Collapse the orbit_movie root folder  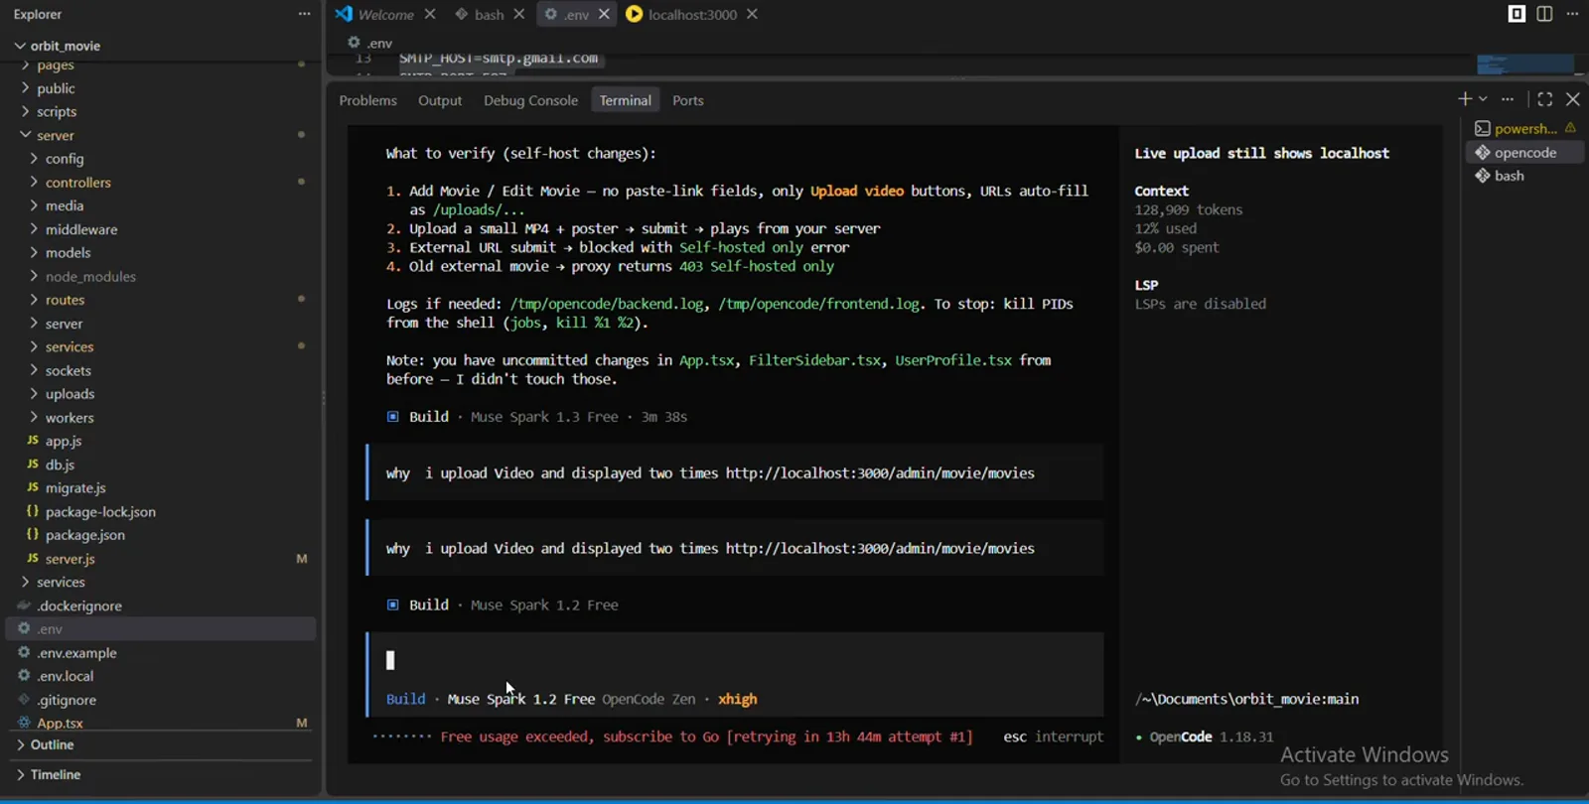coord(66,46)
